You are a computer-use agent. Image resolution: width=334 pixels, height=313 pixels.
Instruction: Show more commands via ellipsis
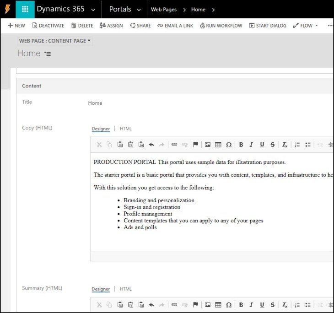point(330,26)
